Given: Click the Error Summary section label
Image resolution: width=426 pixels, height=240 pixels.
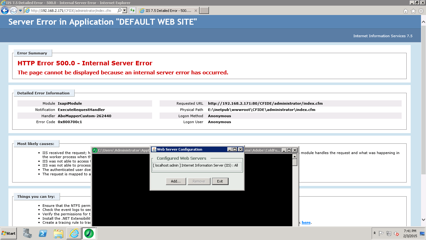Looking at the screenshot, I should [32, 53].
